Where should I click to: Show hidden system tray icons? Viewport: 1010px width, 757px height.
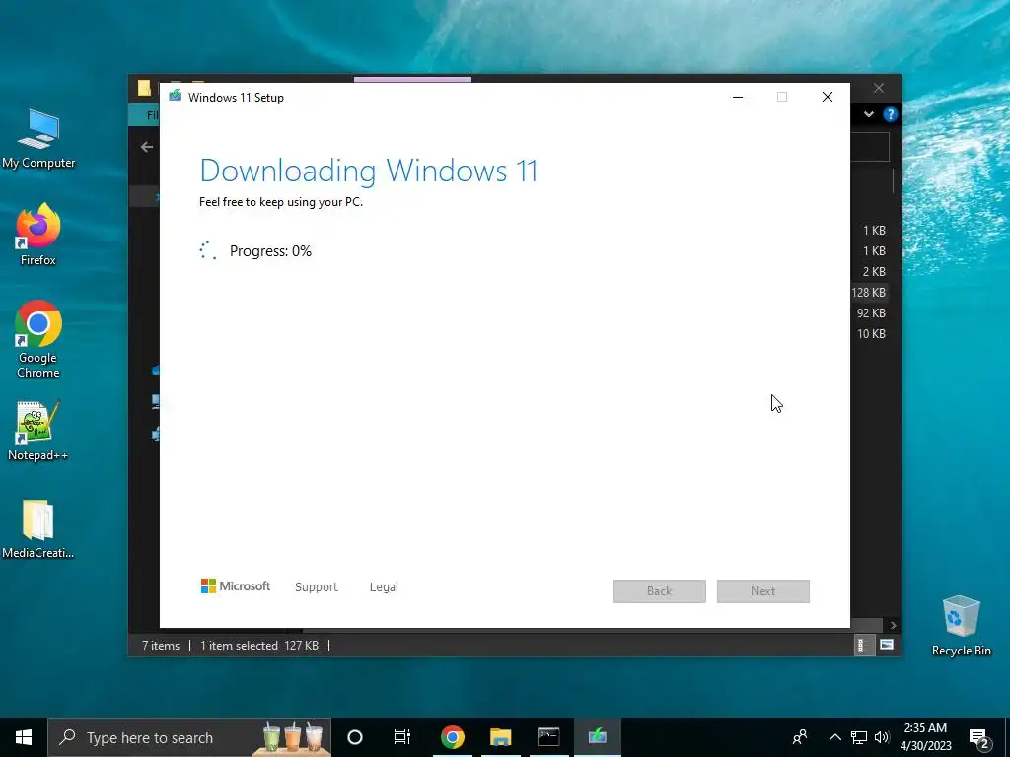(834, 737)
